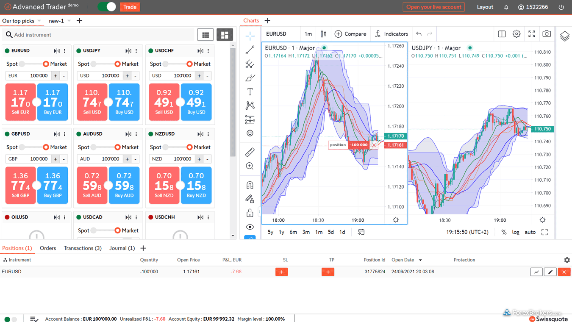Click the Add instrument search field

[x=102, y=35]
